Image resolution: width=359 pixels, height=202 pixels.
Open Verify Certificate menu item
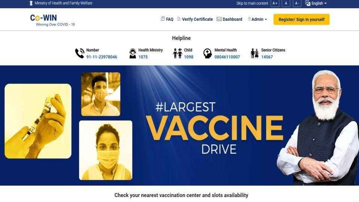tap(195, 19)
